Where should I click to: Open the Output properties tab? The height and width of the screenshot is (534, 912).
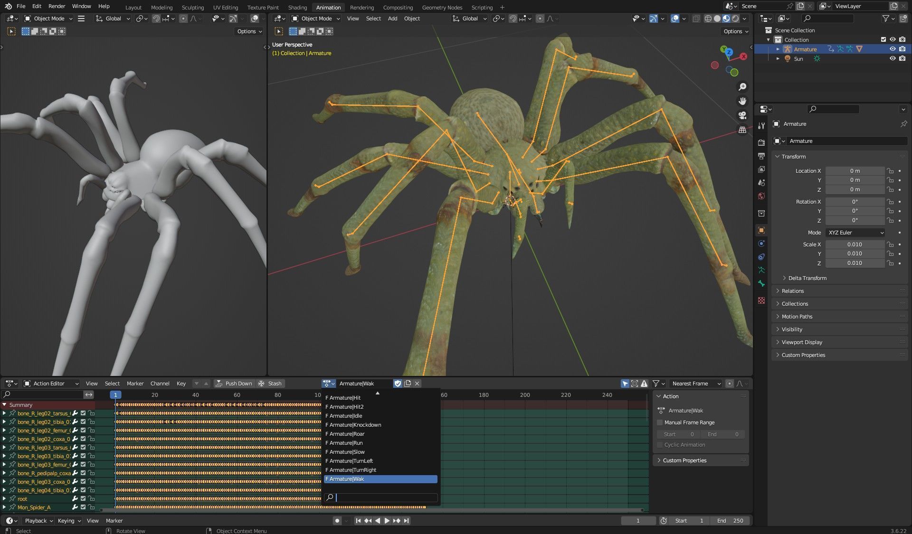pos(761,156)
